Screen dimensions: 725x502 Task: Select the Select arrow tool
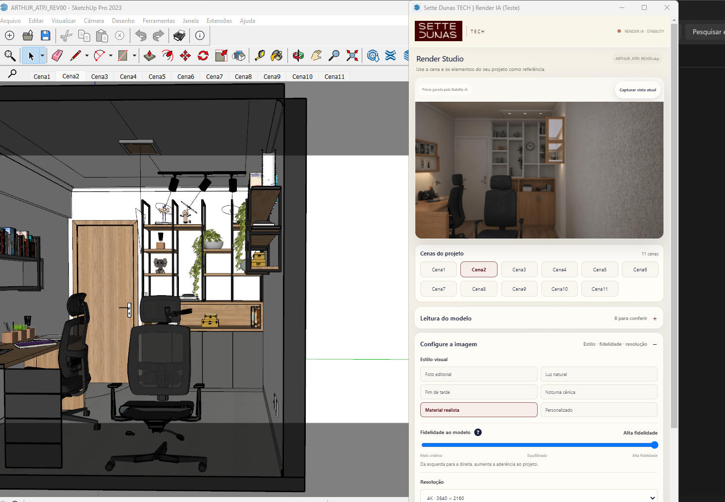click(31, 56)
